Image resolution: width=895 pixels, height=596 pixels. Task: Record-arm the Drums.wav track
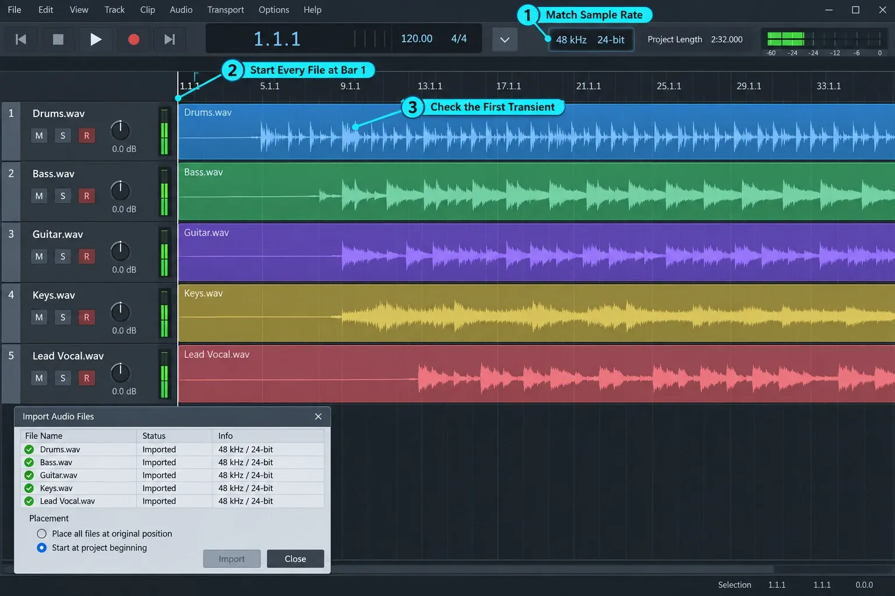87,136
